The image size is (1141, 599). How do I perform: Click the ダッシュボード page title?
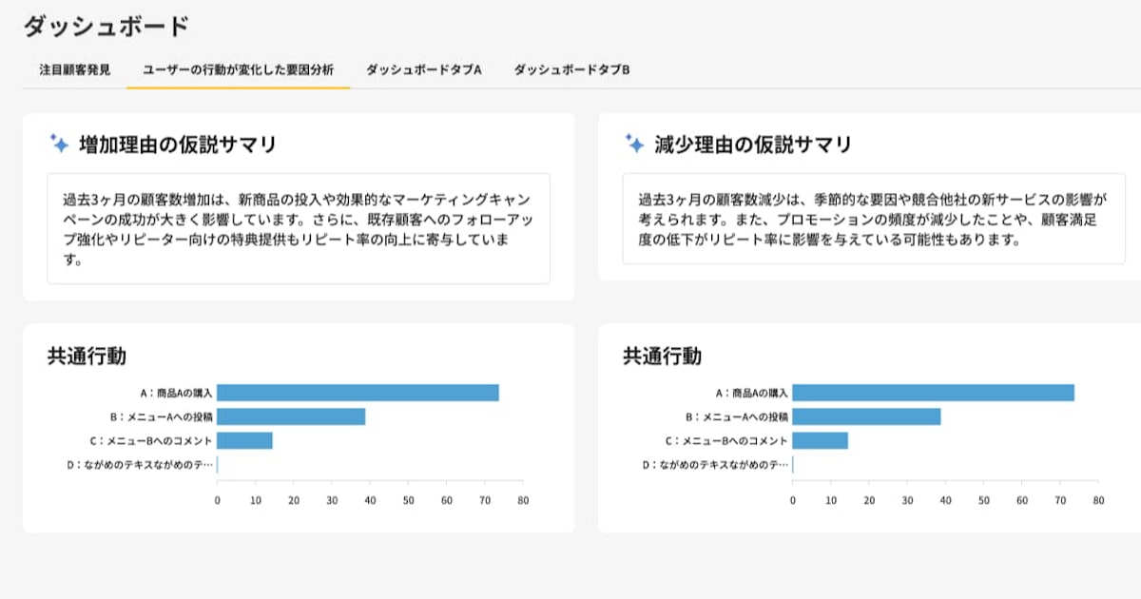106,27
